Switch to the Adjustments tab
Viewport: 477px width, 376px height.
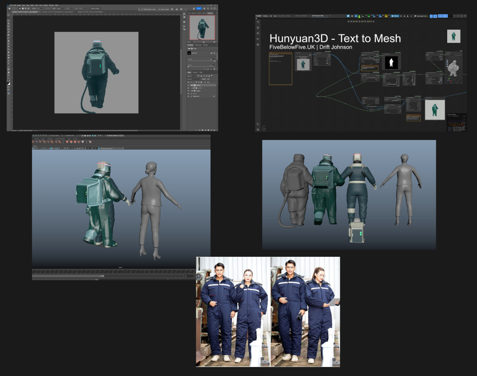coord(198,45)
